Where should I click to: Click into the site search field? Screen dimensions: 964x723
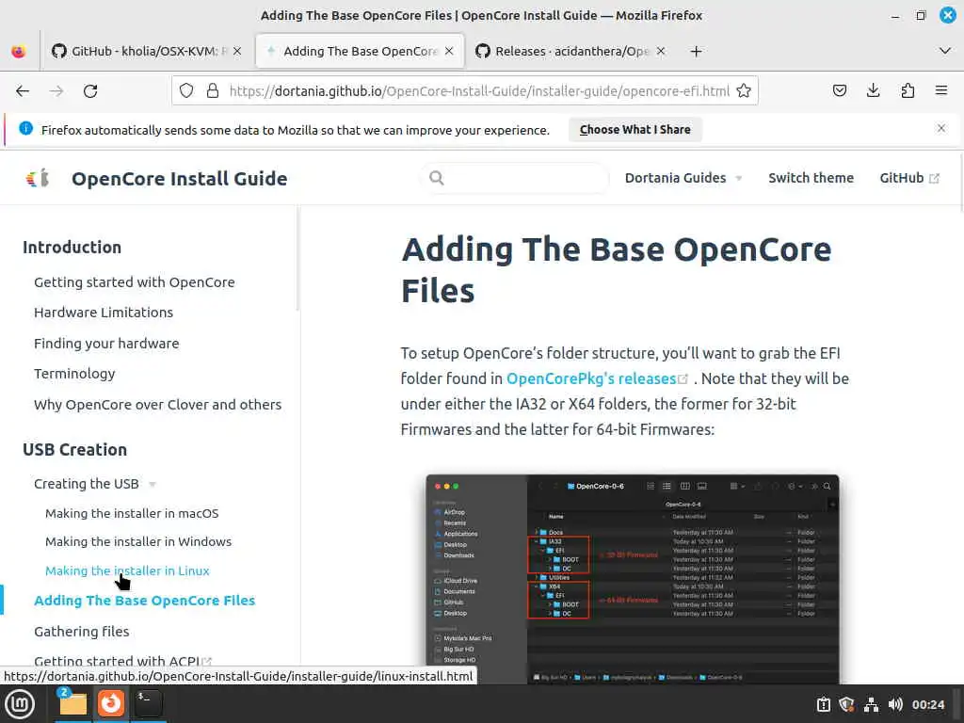tap(515, 178)
